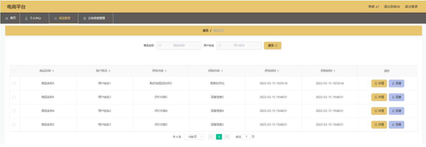Toggle the select-all header checkbox
The width and height of the screenshot is (426, 147).
pos(14,71)
